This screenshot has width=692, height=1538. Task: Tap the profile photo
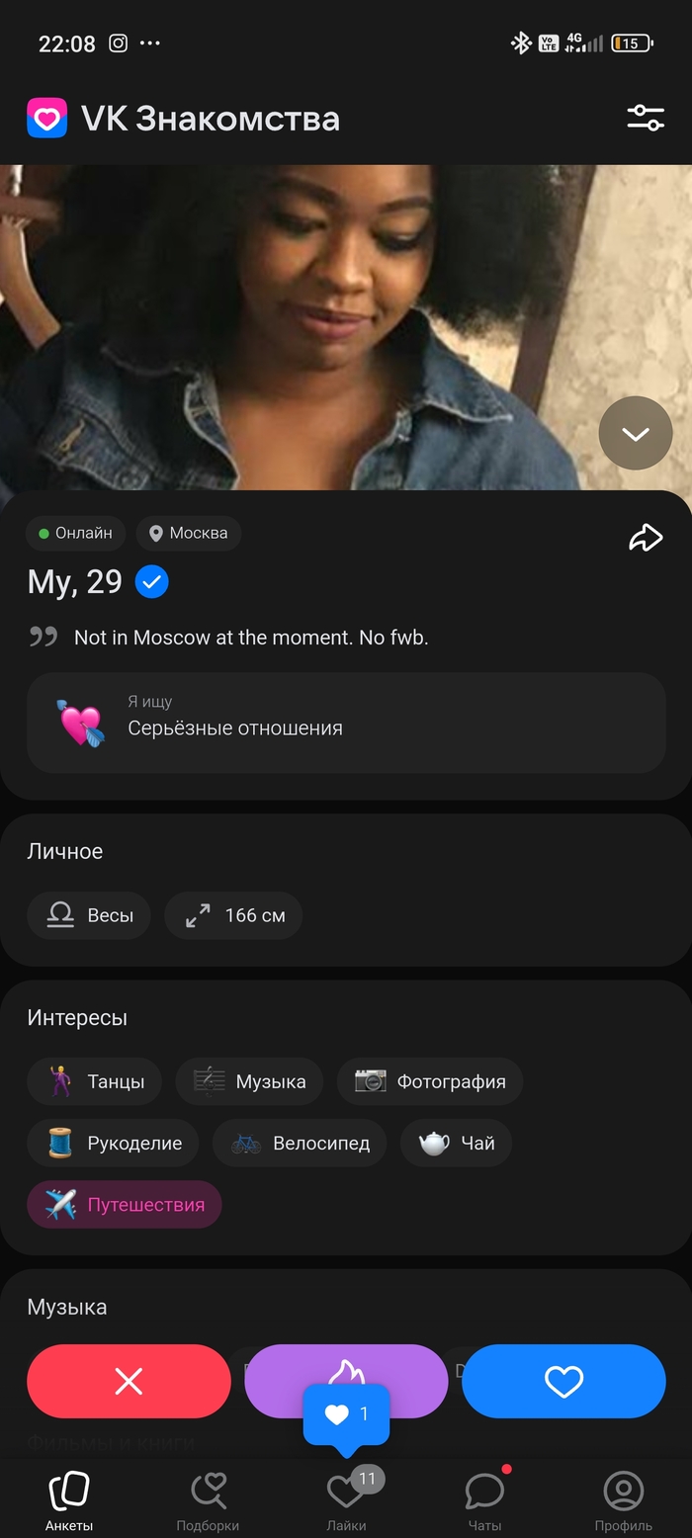[x=297, y=326]
